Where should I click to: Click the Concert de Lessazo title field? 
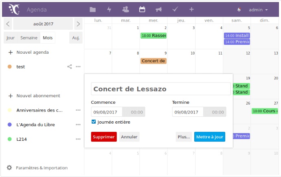click(161, 89)
